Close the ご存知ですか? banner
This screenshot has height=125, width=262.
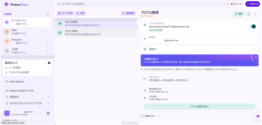click(x=256, y=57)
